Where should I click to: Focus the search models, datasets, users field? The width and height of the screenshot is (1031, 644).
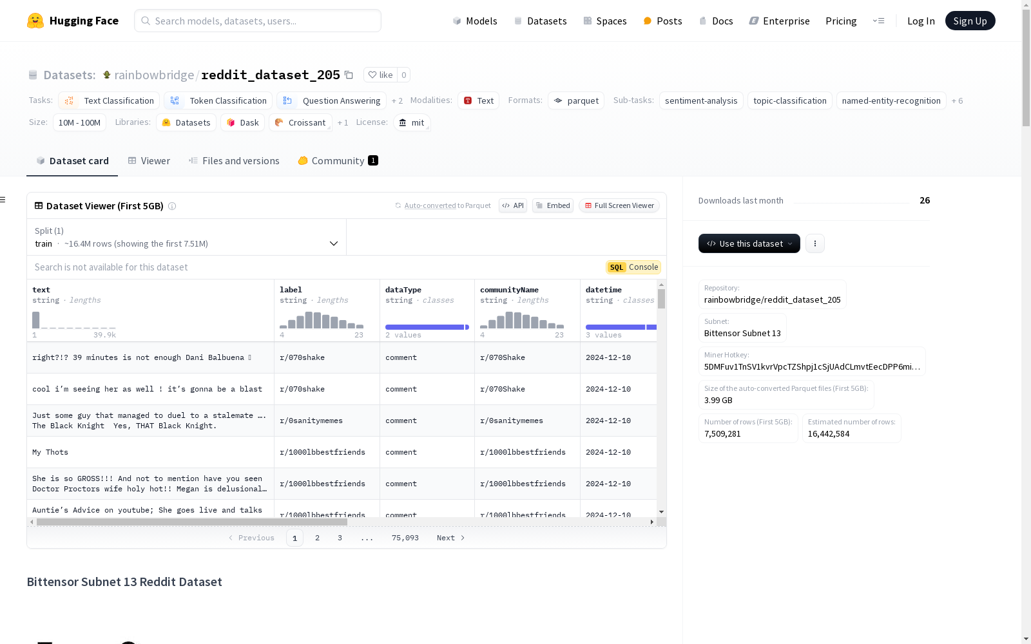258,21
